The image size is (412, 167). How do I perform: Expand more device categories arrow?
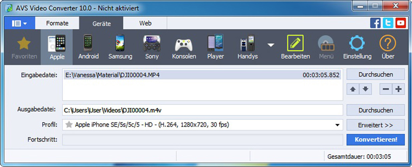(271, 45)
